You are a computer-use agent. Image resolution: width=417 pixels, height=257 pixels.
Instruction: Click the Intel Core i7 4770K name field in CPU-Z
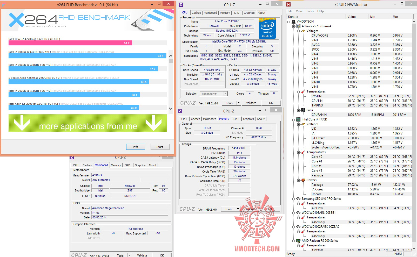pos(227,22)
